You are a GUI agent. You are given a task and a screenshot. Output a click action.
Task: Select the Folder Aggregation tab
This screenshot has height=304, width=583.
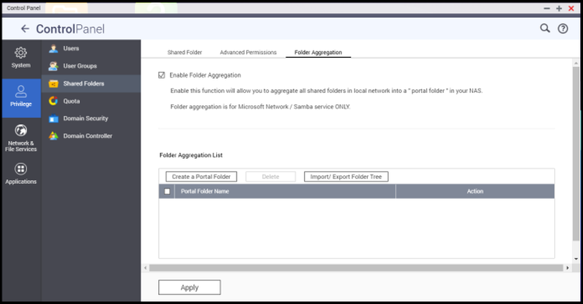click(x=318, y=53)
